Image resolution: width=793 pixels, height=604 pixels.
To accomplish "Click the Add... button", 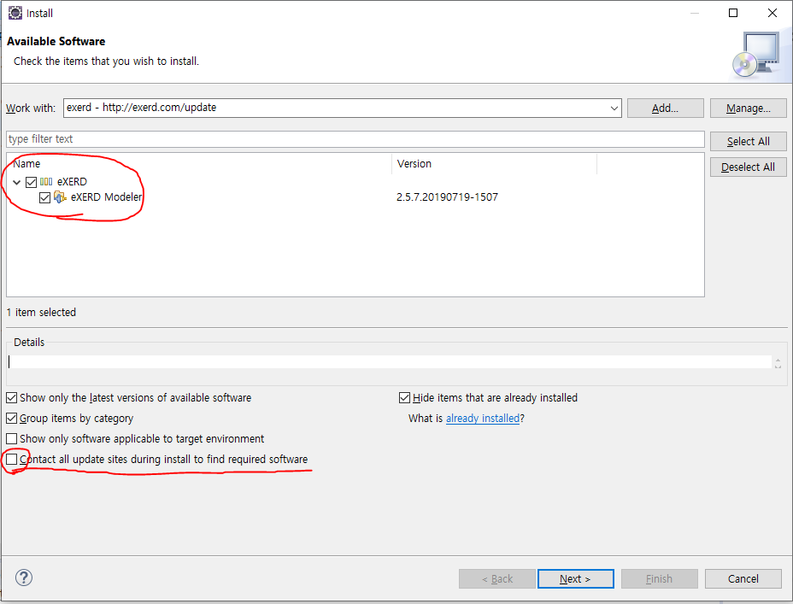I will pos(665,108).
